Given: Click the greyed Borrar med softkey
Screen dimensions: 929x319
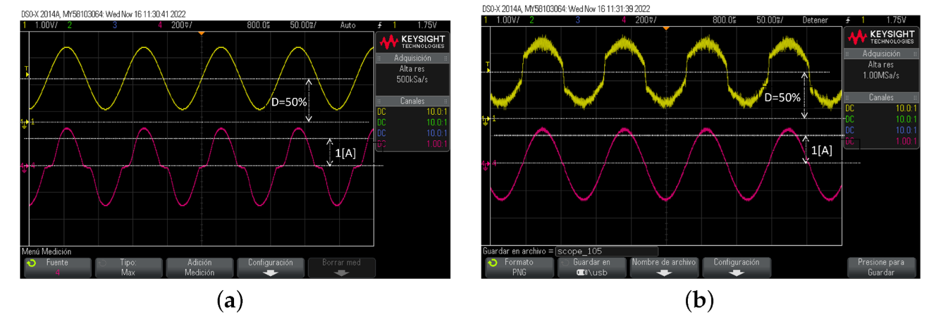Looking at the screenshot, I should [x=341, y=268].
